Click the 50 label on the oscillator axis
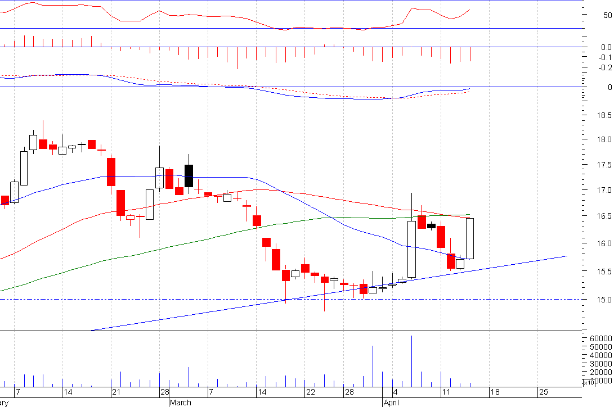The height and width of the screenshot is (407, 614). click(608, 15)
